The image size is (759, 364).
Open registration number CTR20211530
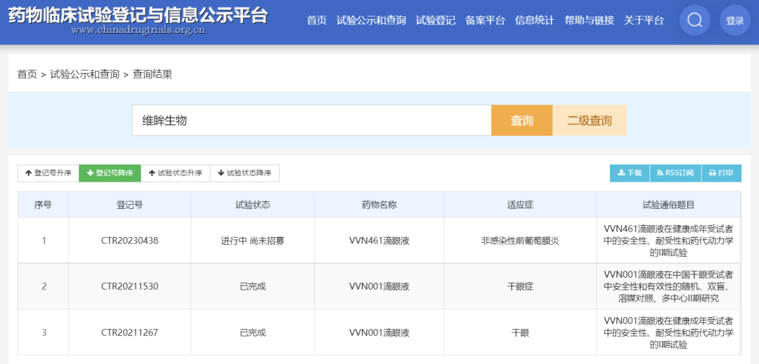pos(130,287)
